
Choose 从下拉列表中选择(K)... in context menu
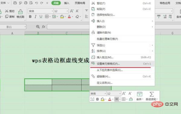(122, 70)
